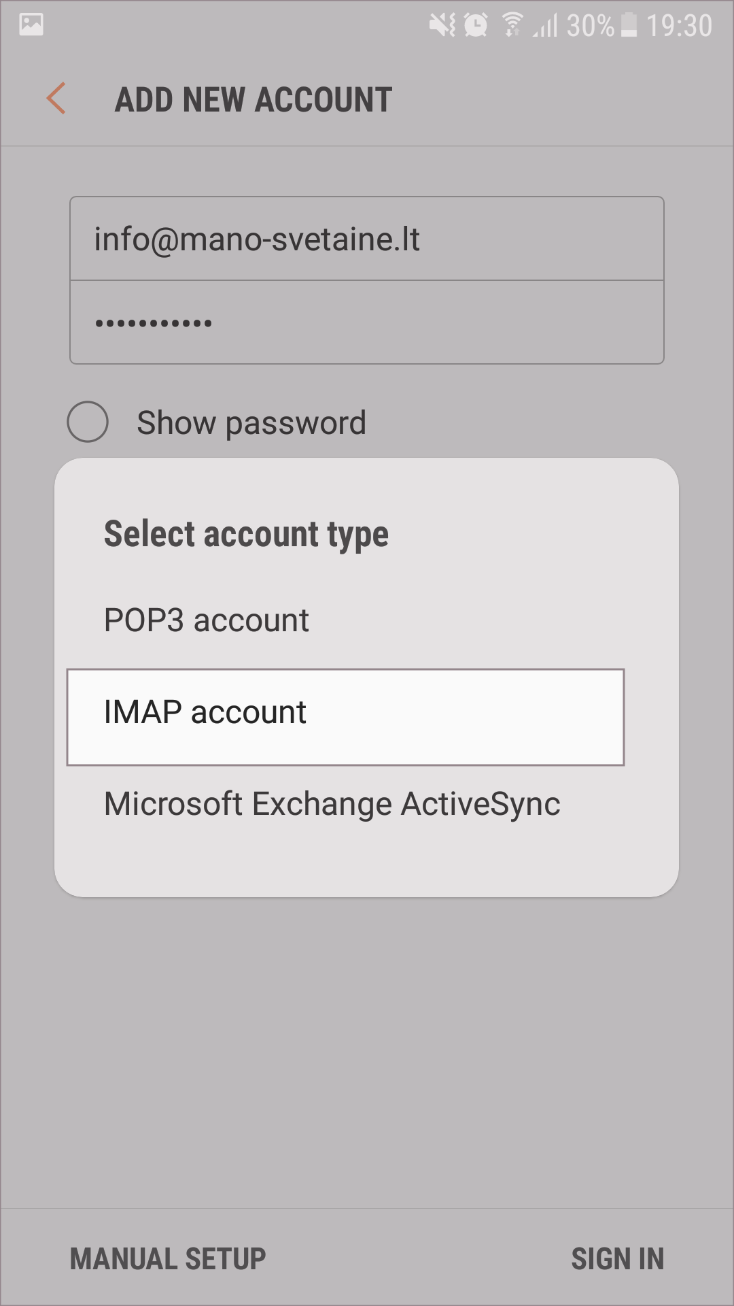Tap the battery status icon

629,25
